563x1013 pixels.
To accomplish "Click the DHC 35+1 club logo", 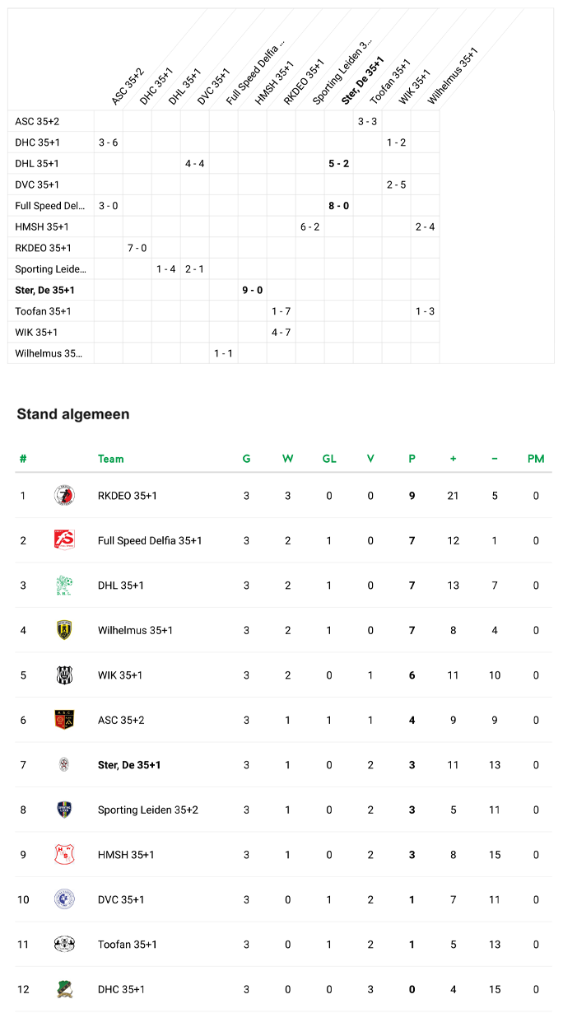I will pos(65,989).
